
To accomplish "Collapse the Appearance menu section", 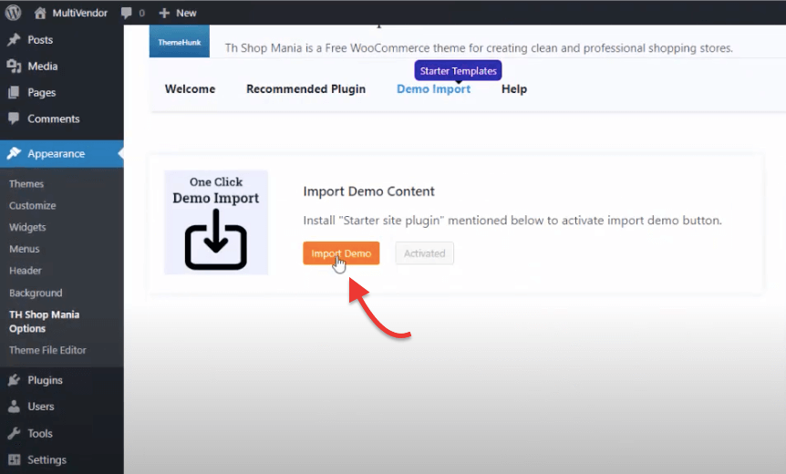I will tap(56, 154).
